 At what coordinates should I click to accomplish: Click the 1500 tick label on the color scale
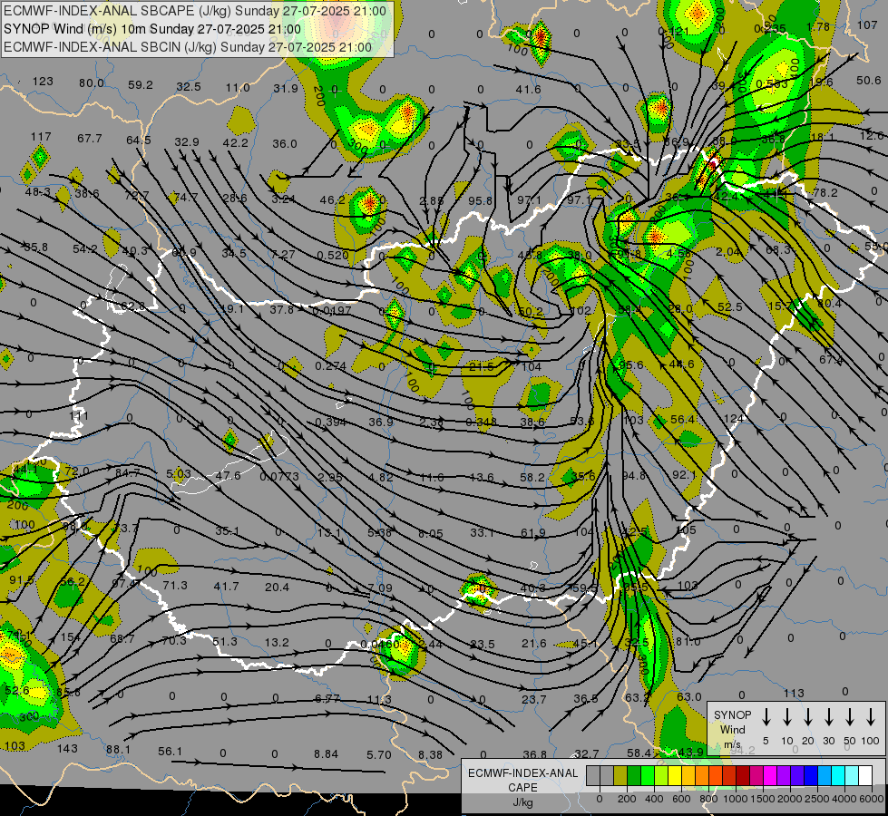click(763, 799)
